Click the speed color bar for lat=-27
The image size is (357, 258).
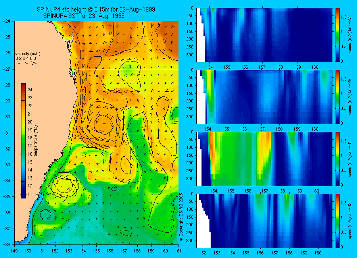click(337, 35)
